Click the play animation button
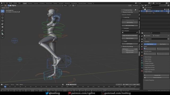The image size is (170, 95). (x=72, y=84)
